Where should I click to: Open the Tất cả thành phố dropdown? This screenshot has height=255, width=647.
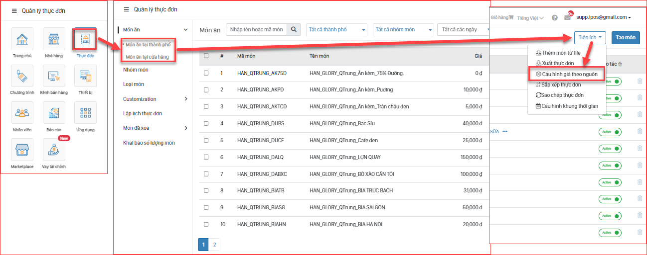pos(336,29)
